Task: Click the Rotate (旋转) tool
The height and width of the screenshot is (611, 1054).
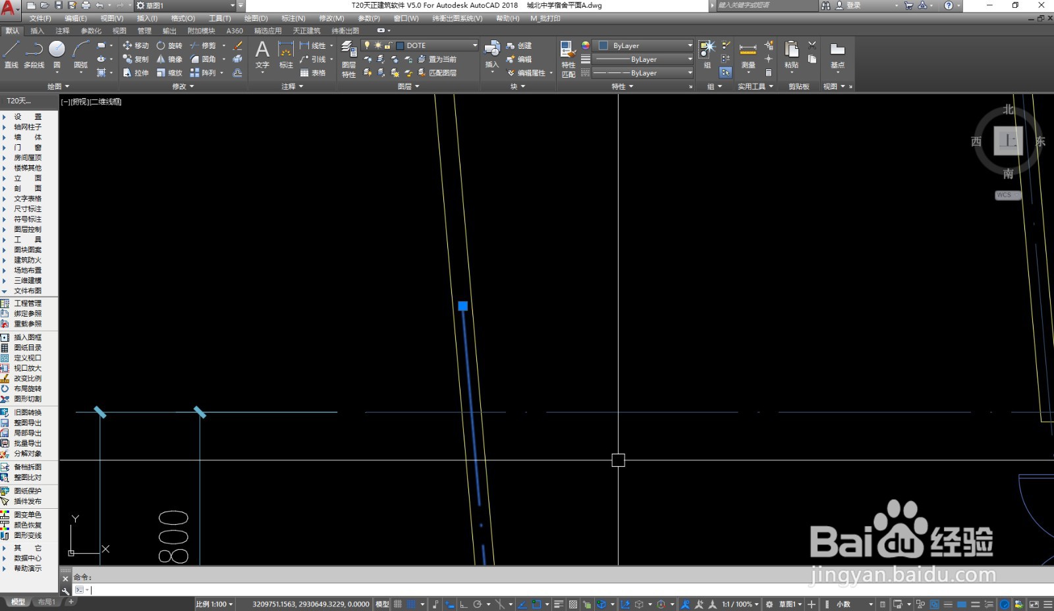Action: pos(169,45)
